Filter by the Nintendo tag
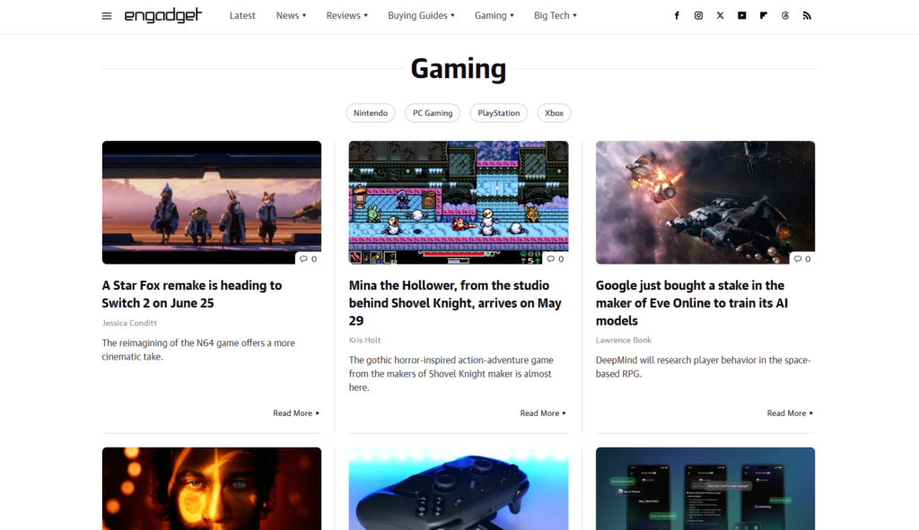The width and height of the screenshot is (919, 530). pyautogui.click(x=371, y=113)
